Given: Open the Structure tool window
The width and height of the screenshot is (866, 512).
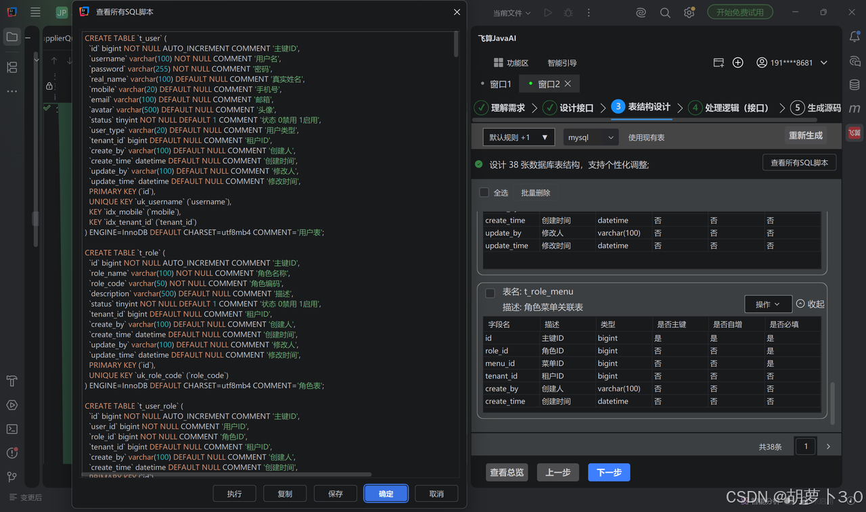Looking at the screenshot, I should pos(12,67).
